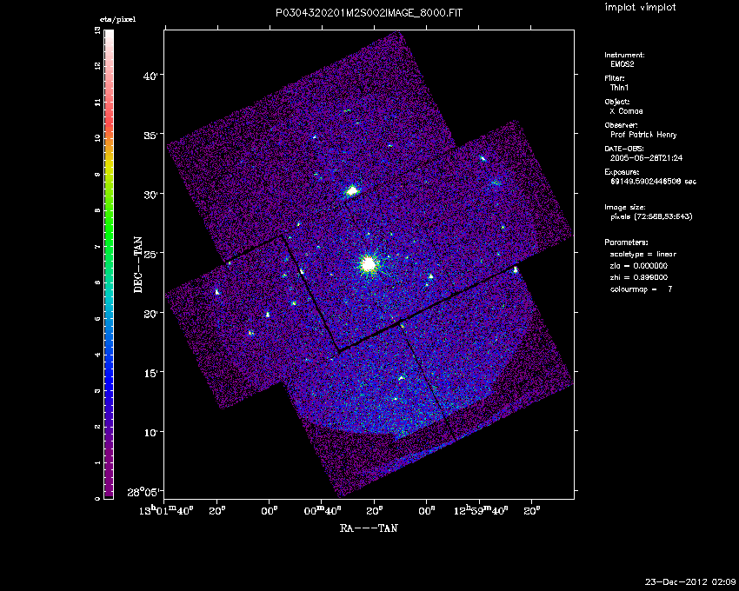The height and width of the screenshot is (591, 739).
Task: Click the date value '2005-06-28T21:24'
Action: [x=646, y=158]
